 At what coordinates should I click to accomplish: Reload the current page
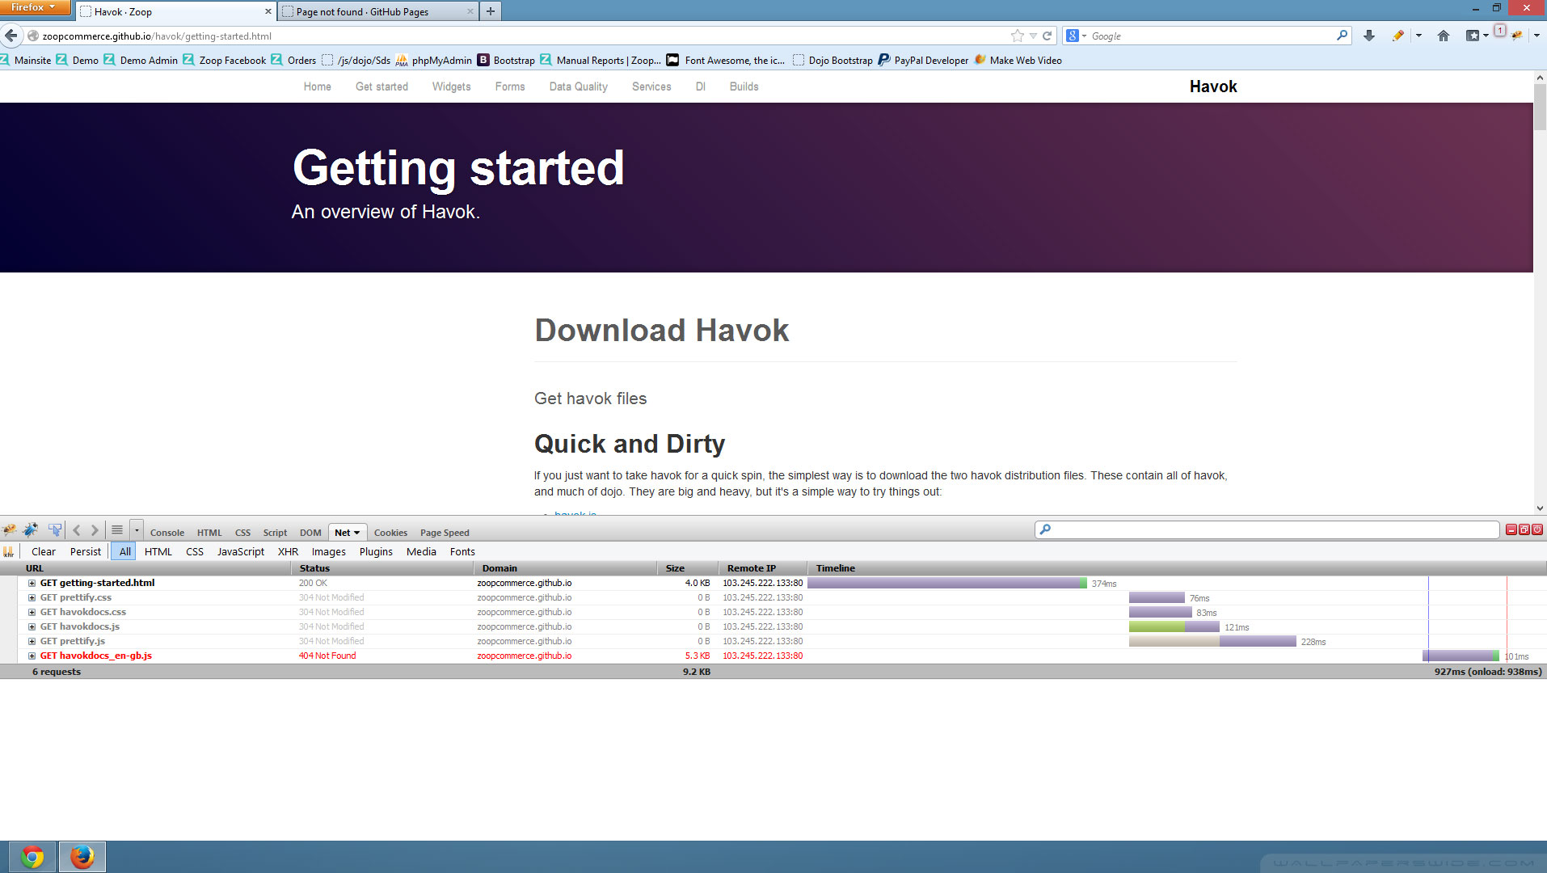pos(1047,36)
